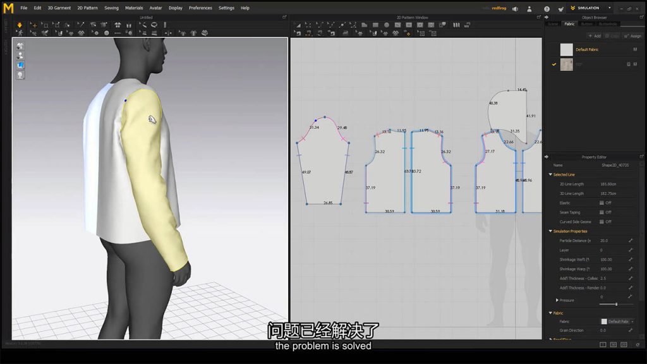This screenshot has height=364, width=647.
Task: Click the Assign fabric button
Action: 633,36
